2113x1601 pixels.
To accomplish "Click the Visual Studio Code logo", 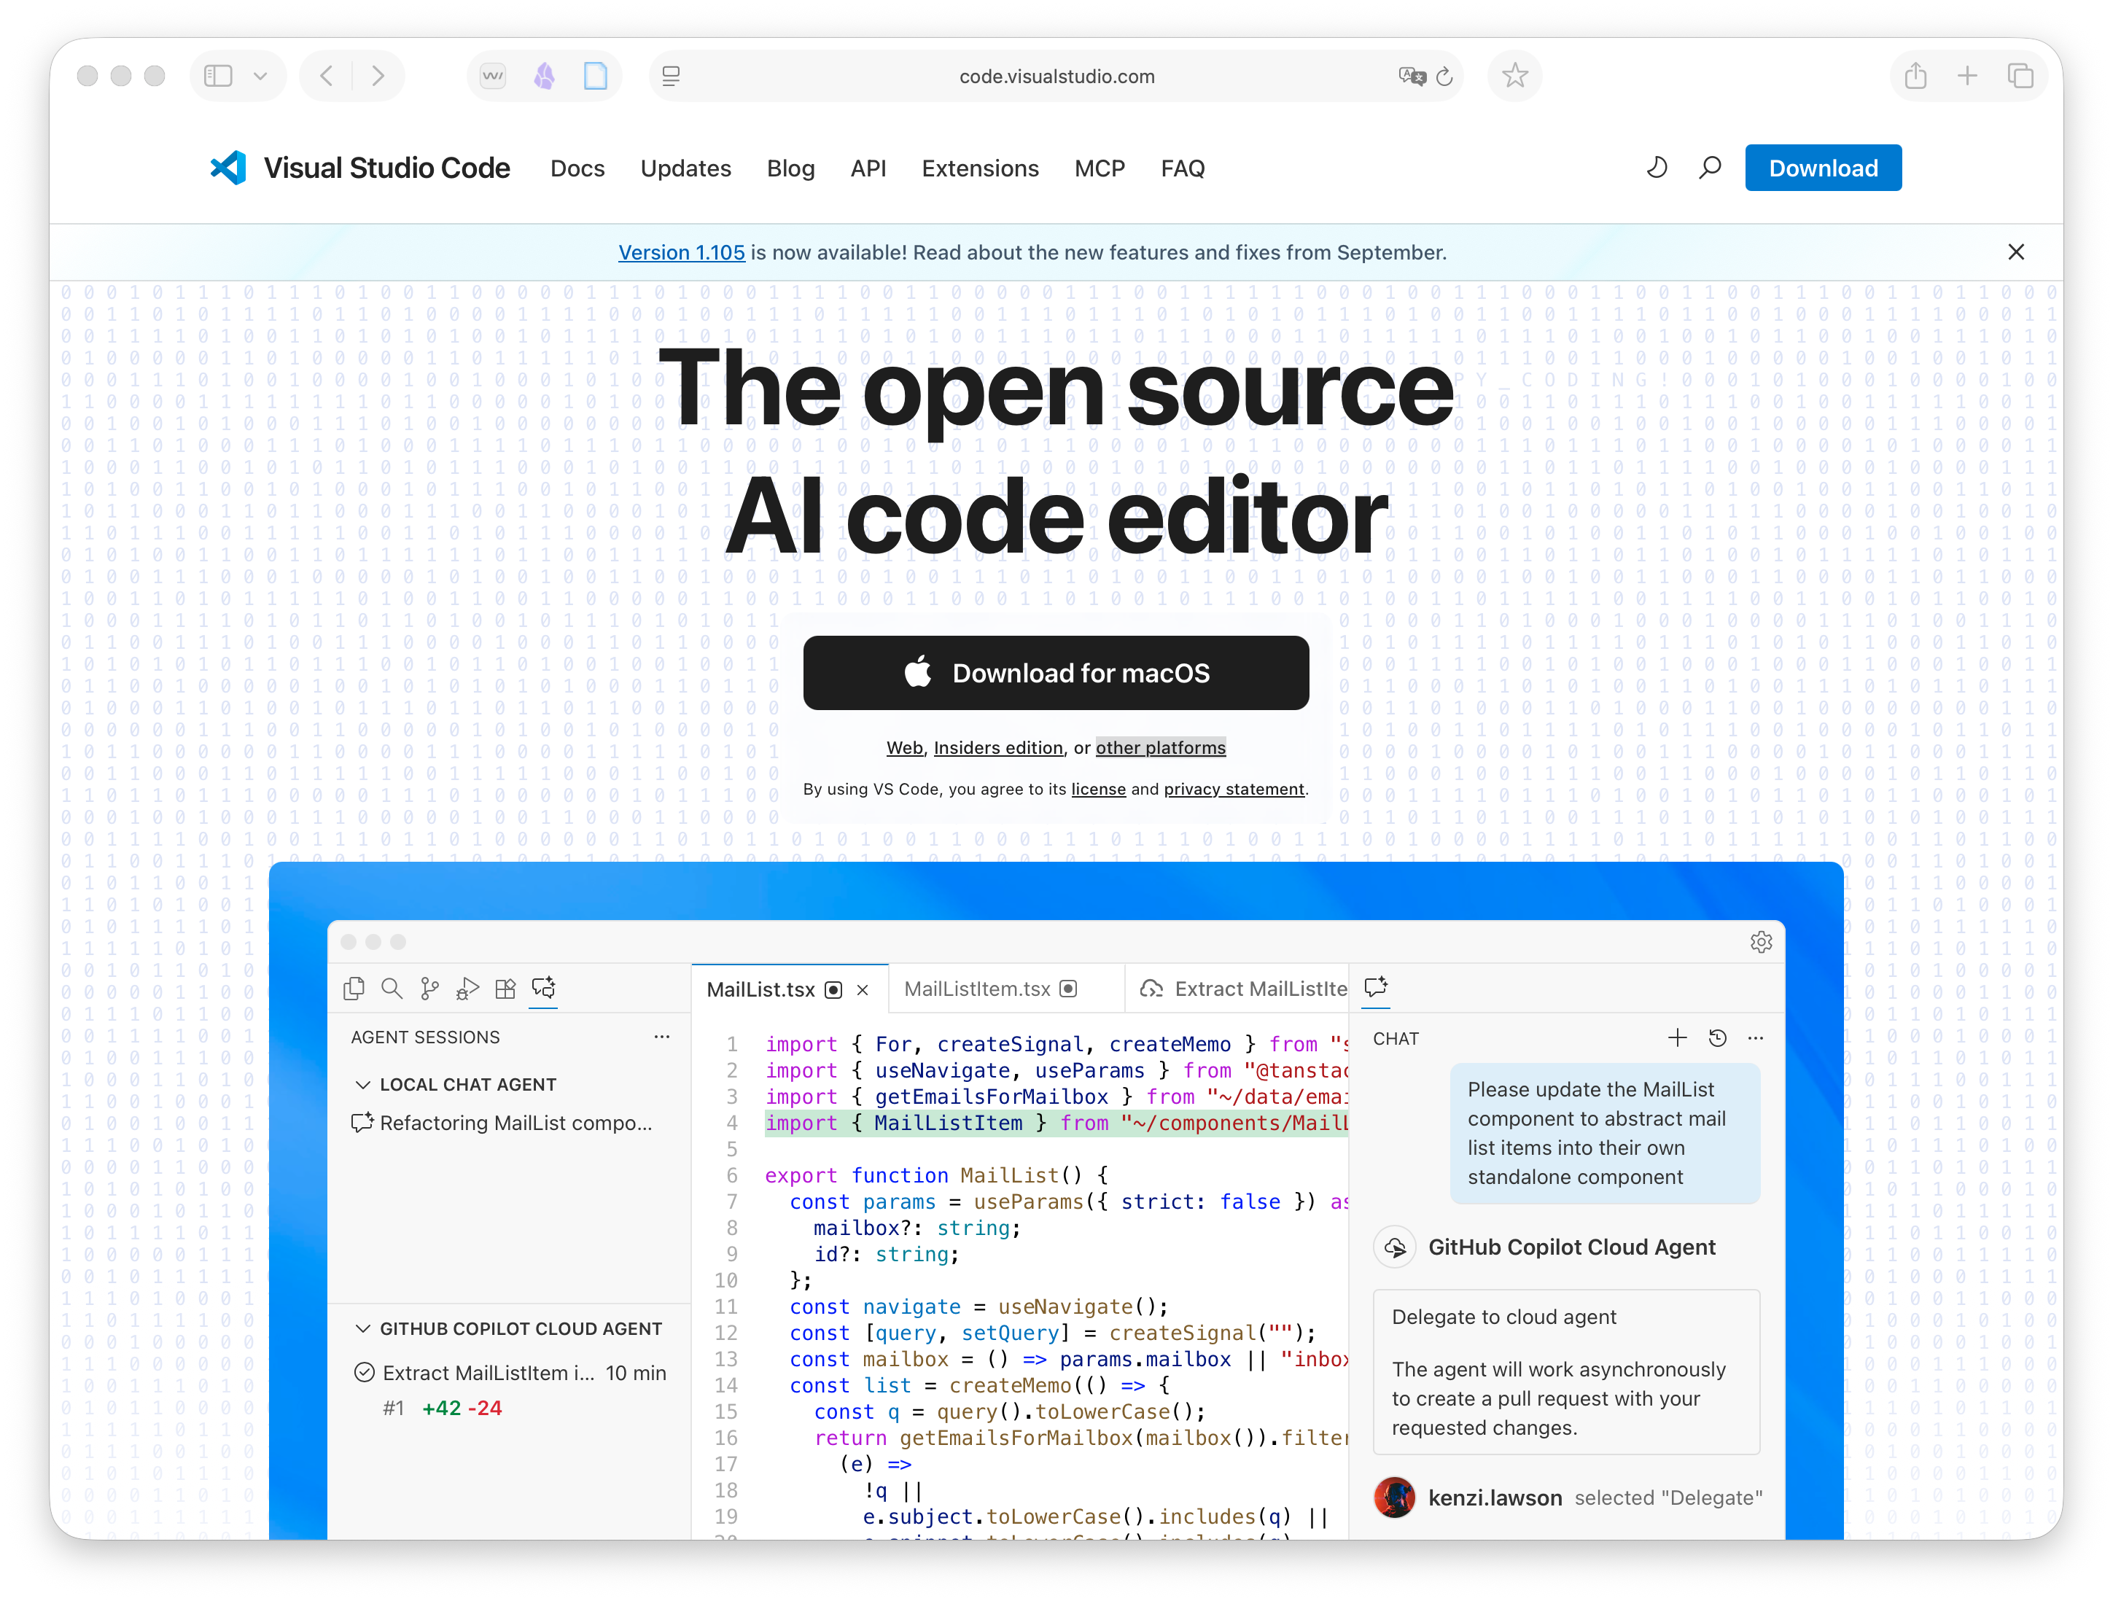I will click(228, 168).
